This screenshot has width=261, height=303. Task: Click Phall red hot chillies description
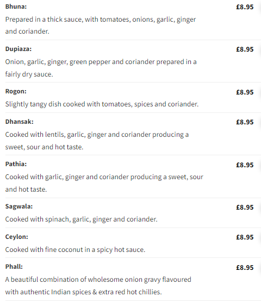point(98,286)
